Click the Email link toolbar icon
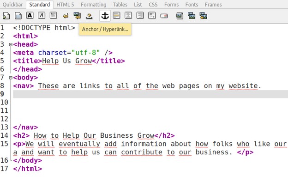The image size is (288, 177). (164, 16)
